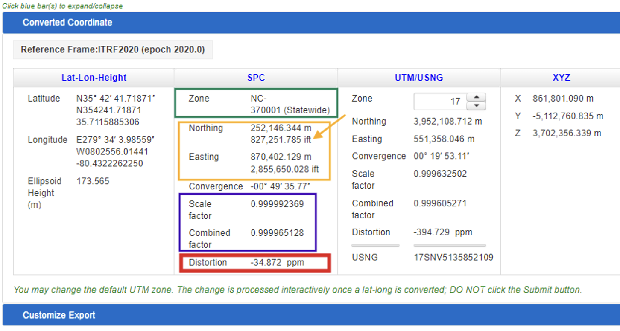Expand the Customize Export blue bar
This screenshot has height=331, width=620.
coord(59,315)
